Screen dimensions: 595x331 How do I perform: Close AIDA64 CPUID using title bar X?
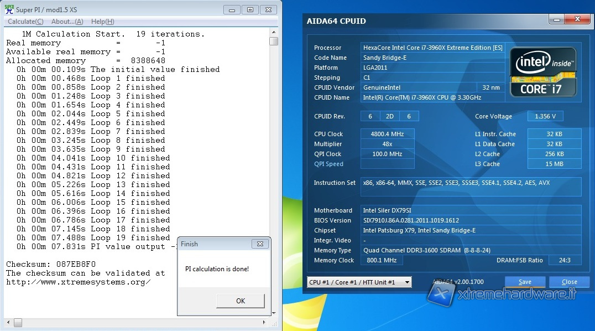coord(576,19)
